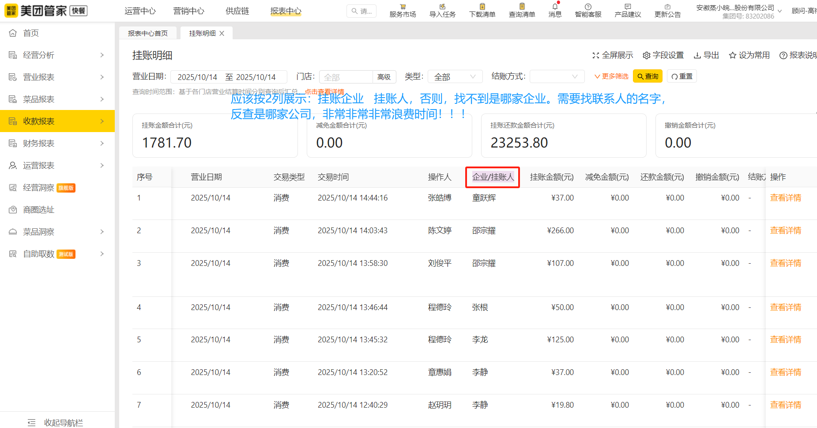Click the 重置 reset button
The width and height of the screenshot is (817, 428).
(682, 76)
